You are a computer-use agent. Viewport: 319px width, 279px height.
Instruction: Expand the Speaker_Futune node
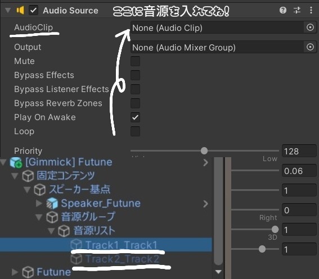[x=39, y=203]
